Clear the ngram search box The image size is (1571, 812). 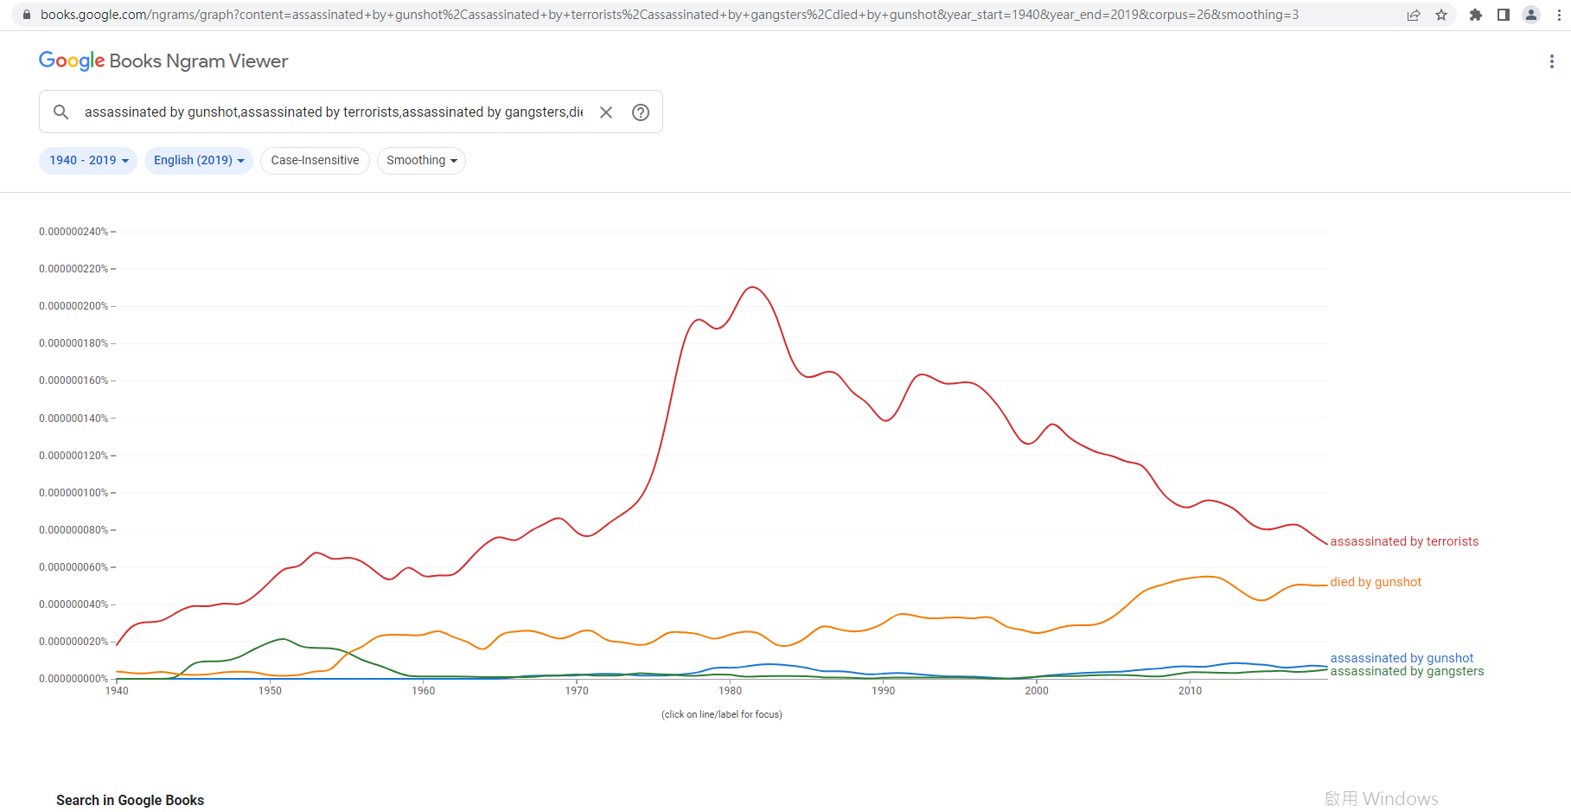click(606, 112)
